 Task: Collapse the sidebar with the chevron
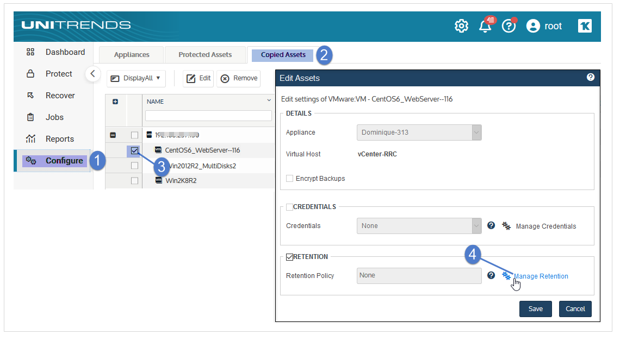pyautogui.click(x=92, y=74)
